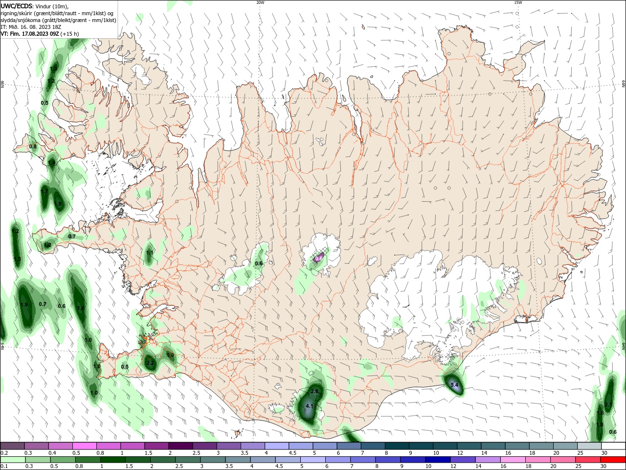Image resolution: width=626 pixels, height=470 pixels.
Task: Click the 64N latitude label on the right edge
Action: click(x=623, y=346)
